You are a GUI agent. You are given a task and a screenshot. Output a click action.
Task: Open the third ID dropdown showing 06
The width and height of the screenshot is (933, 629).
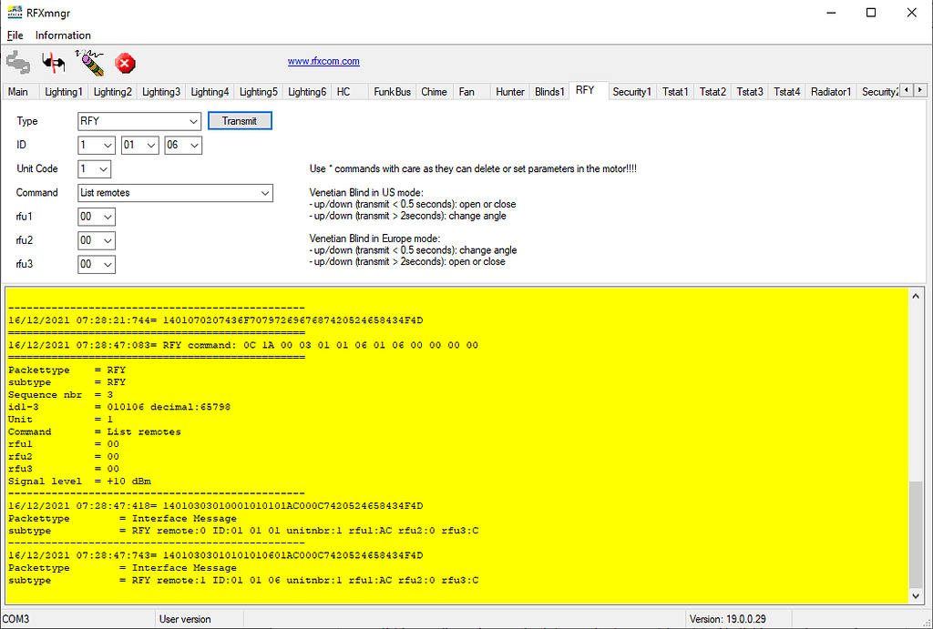click(183, 146)
